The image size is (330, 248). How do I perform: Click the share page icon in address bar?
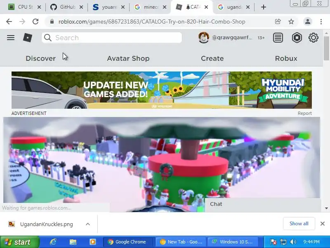tap(278, 21)
